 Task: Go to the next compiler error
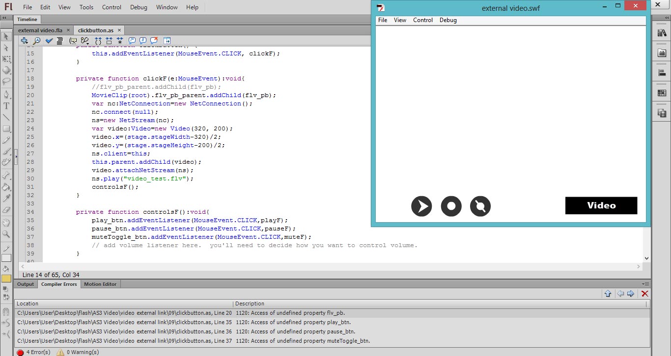(631, 294)
